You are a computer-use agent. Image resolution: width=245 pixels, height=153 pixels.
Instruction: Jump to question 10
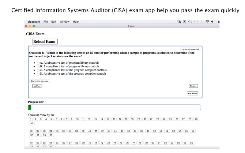tap(77, 119)
